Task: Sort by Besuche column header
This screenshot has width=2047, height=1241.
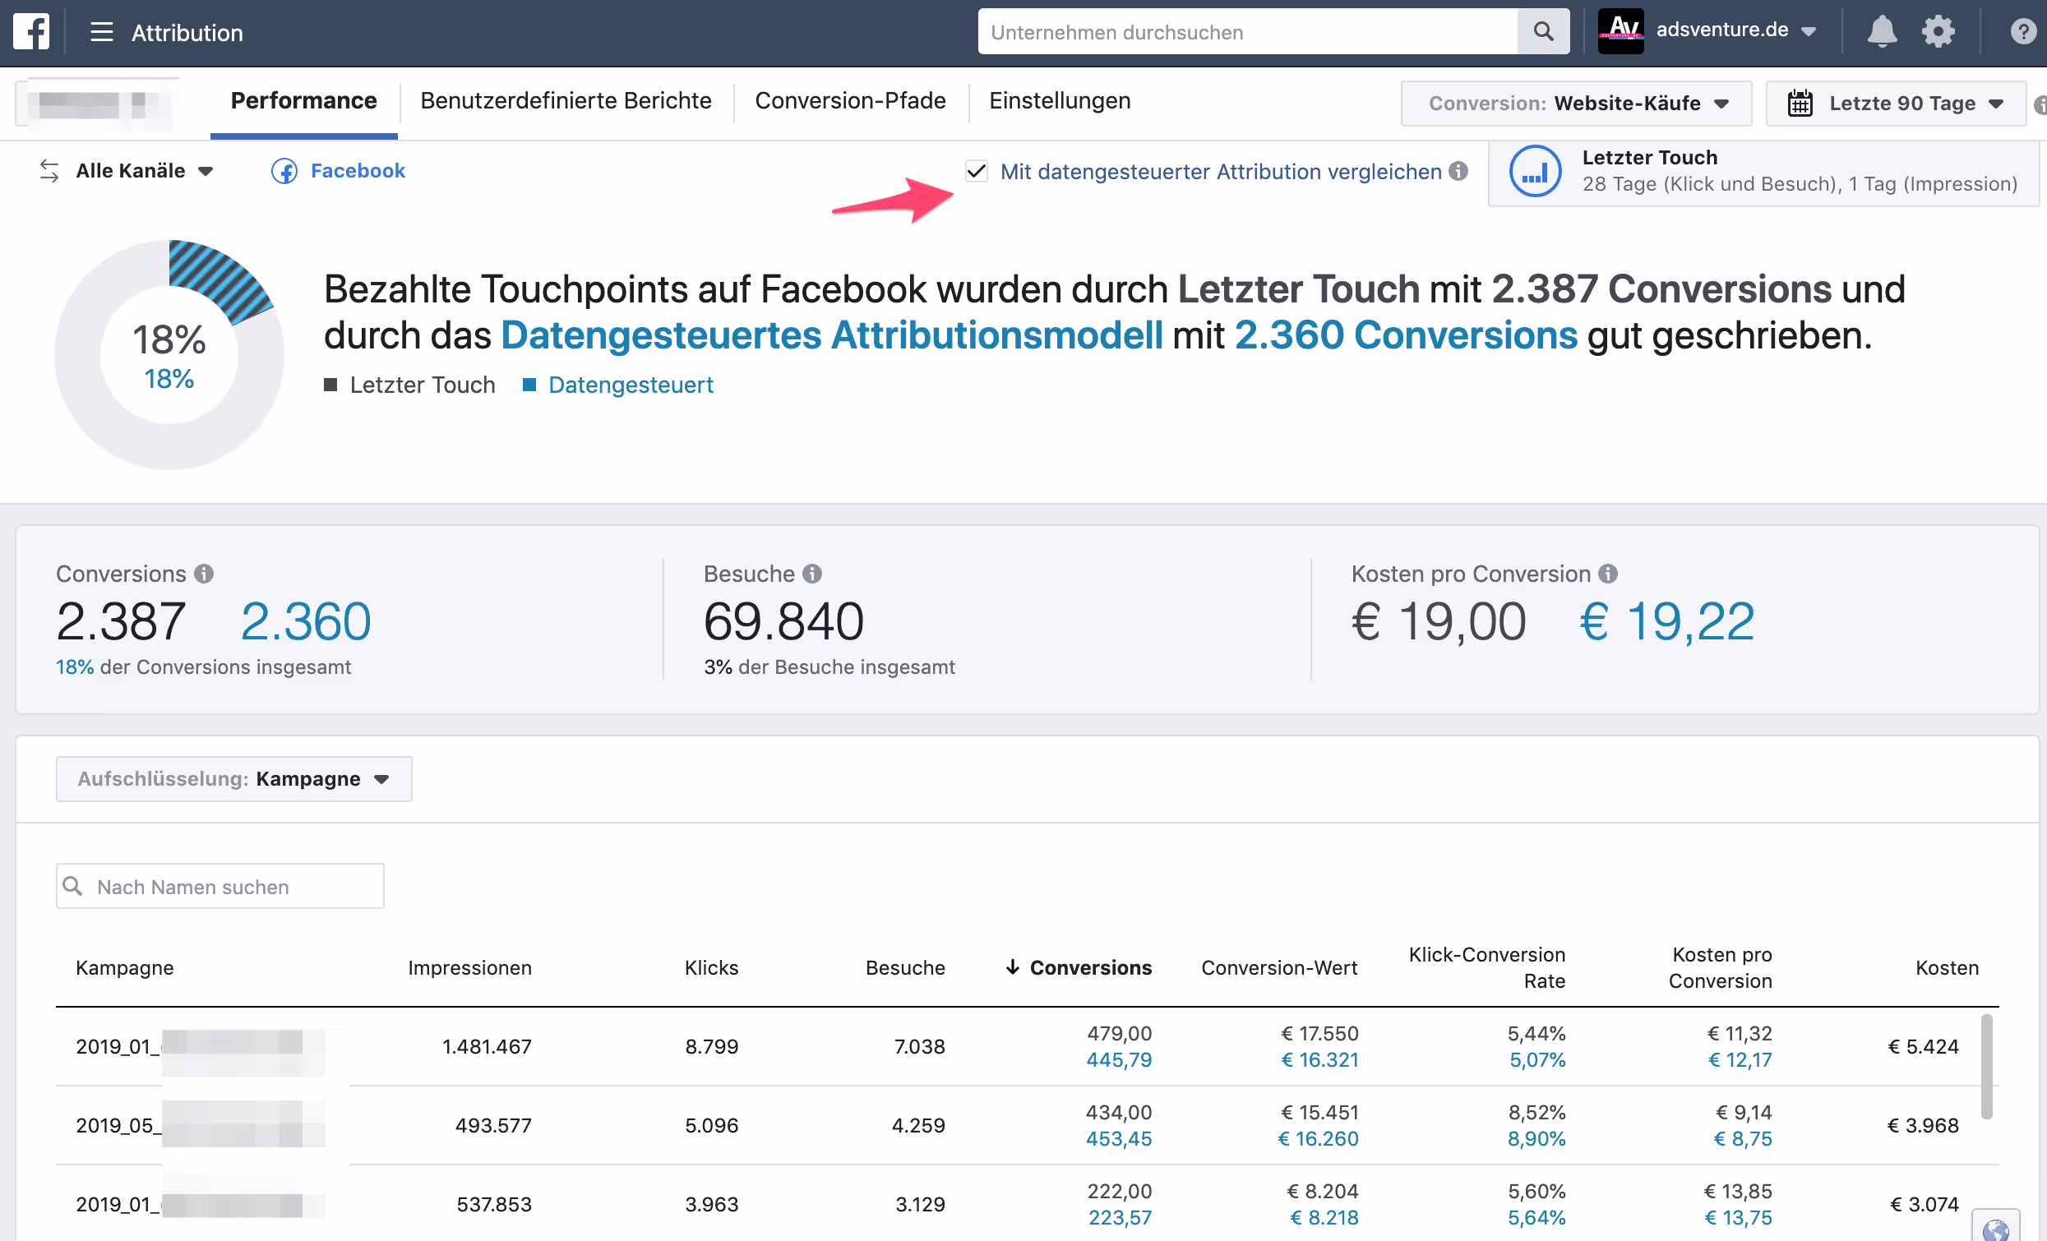Action: pyautogui.click(x=904, y=967)
